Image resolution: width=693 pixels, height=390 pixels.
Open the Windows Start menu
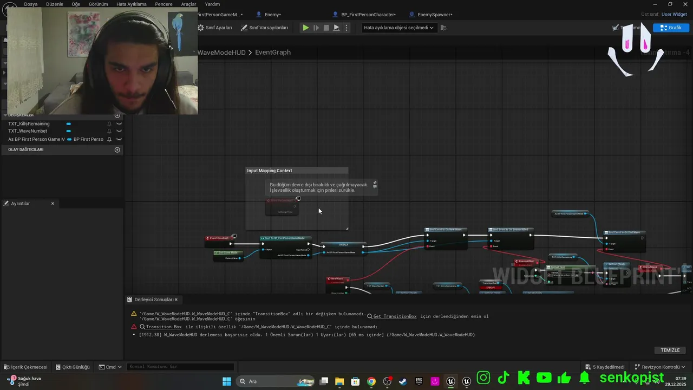227,381
